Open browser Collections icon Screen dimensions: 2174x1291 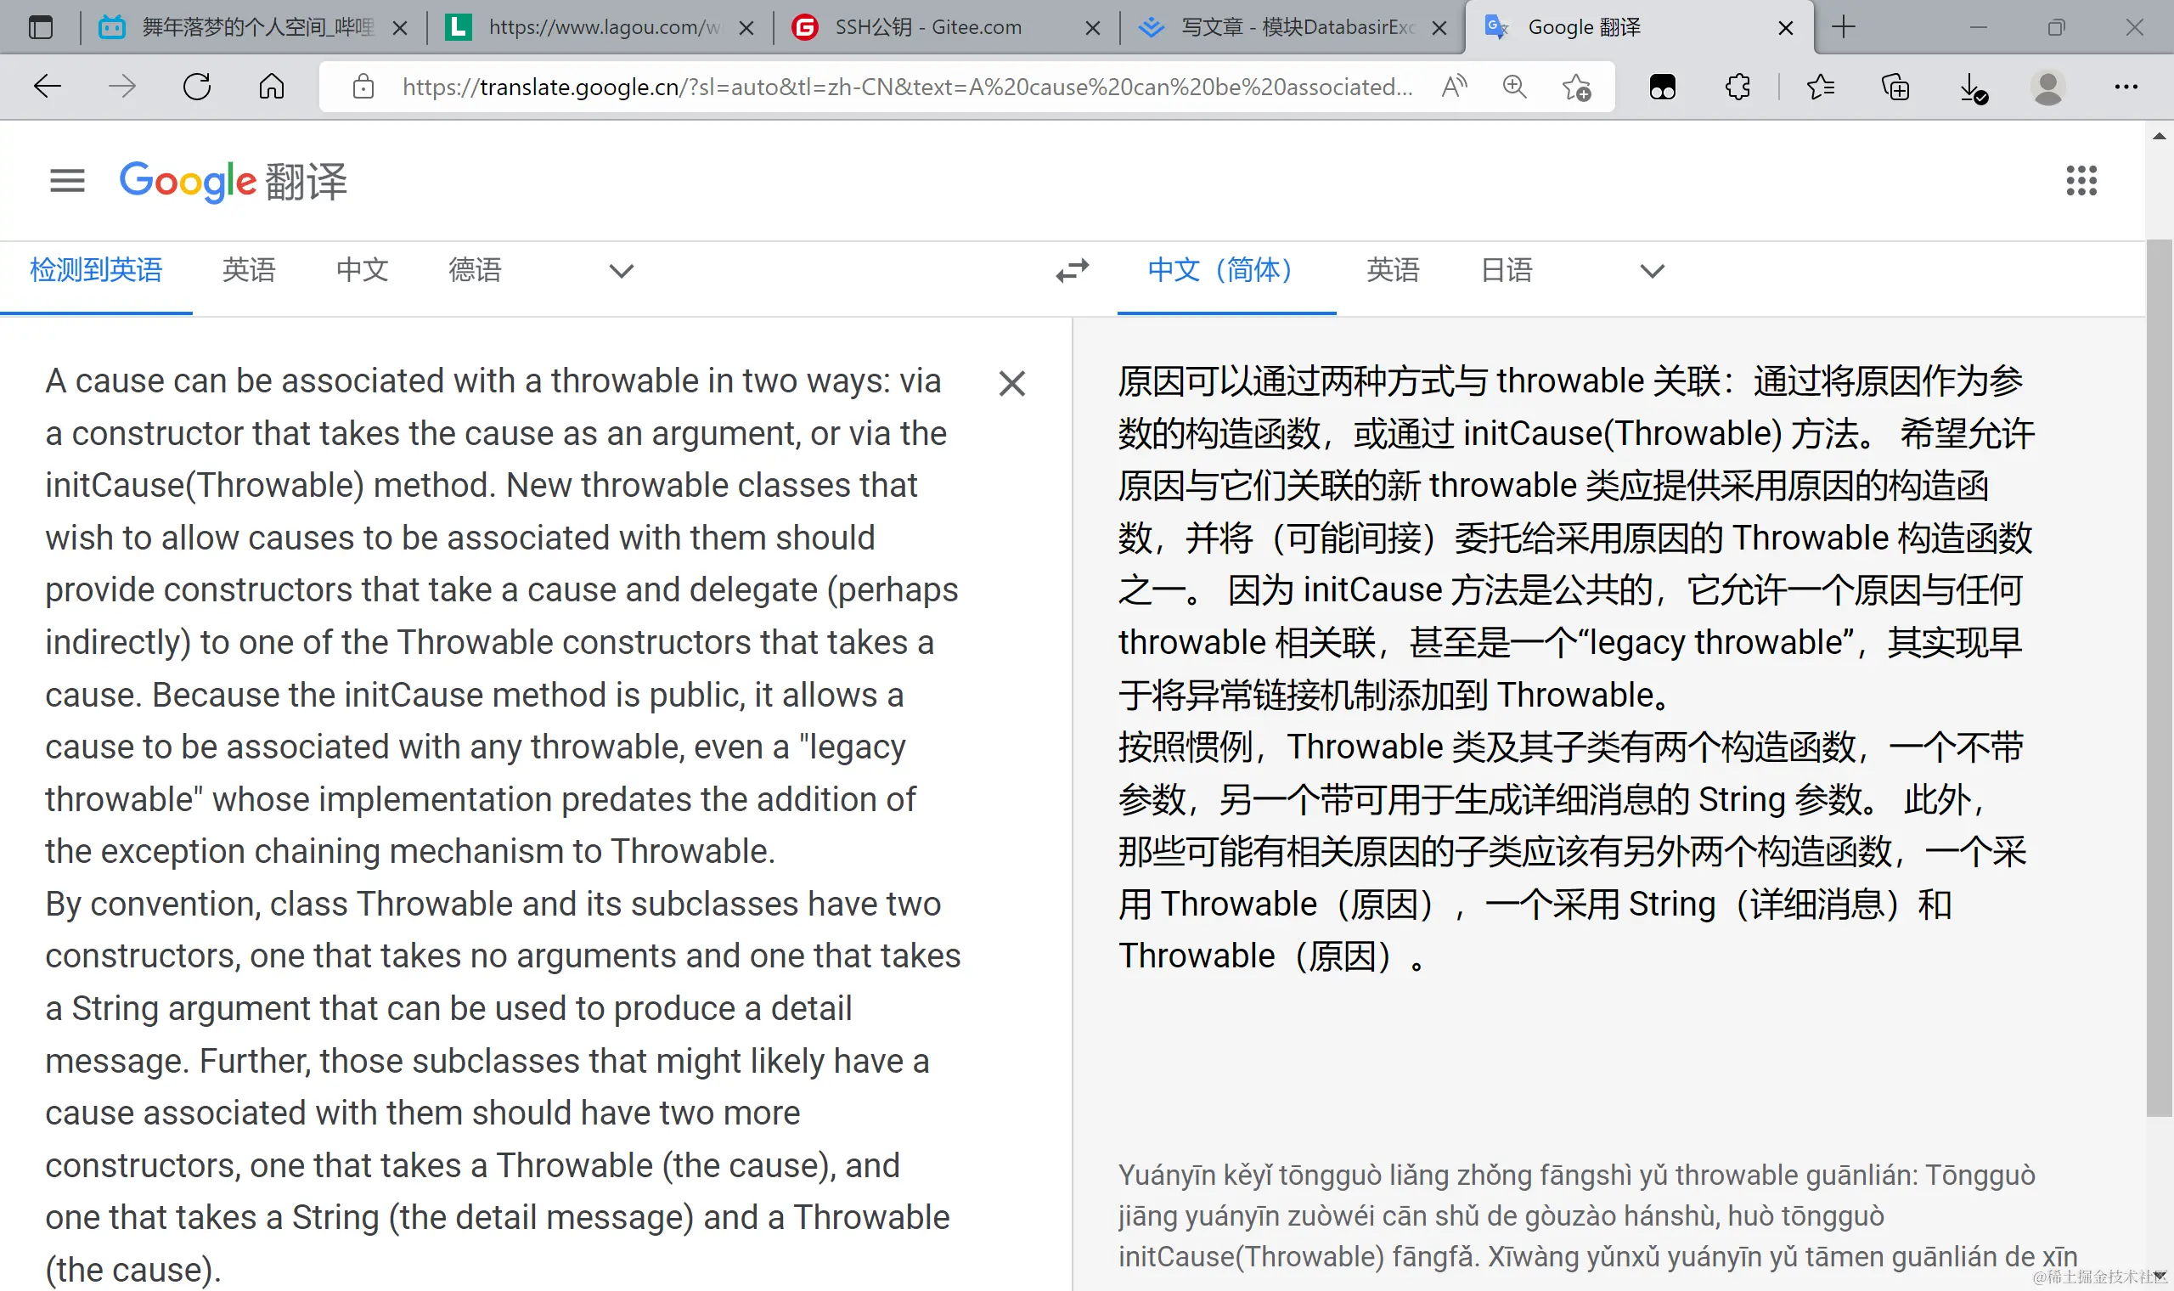click(1895, 87)
